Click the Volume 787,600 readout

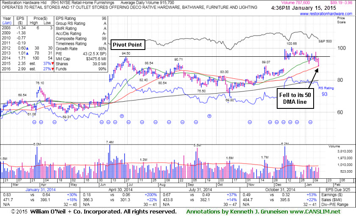(295, 3)
